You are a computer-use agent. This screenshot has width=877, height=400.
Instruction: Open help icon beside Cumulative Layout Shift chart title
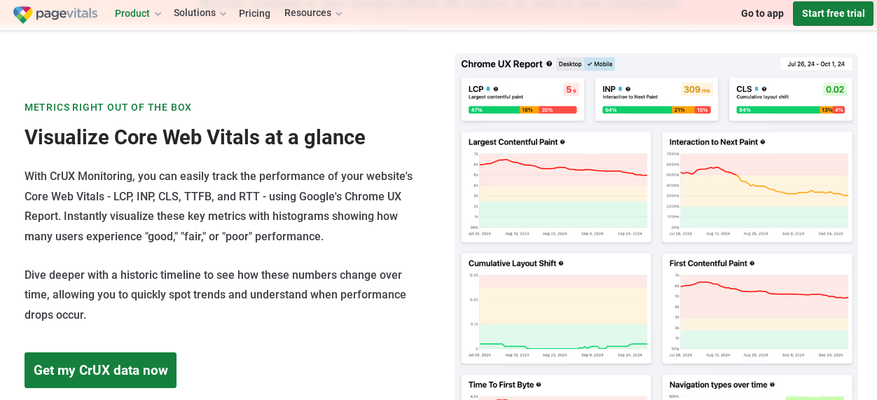pyautogui.click(x=561, y=263)
